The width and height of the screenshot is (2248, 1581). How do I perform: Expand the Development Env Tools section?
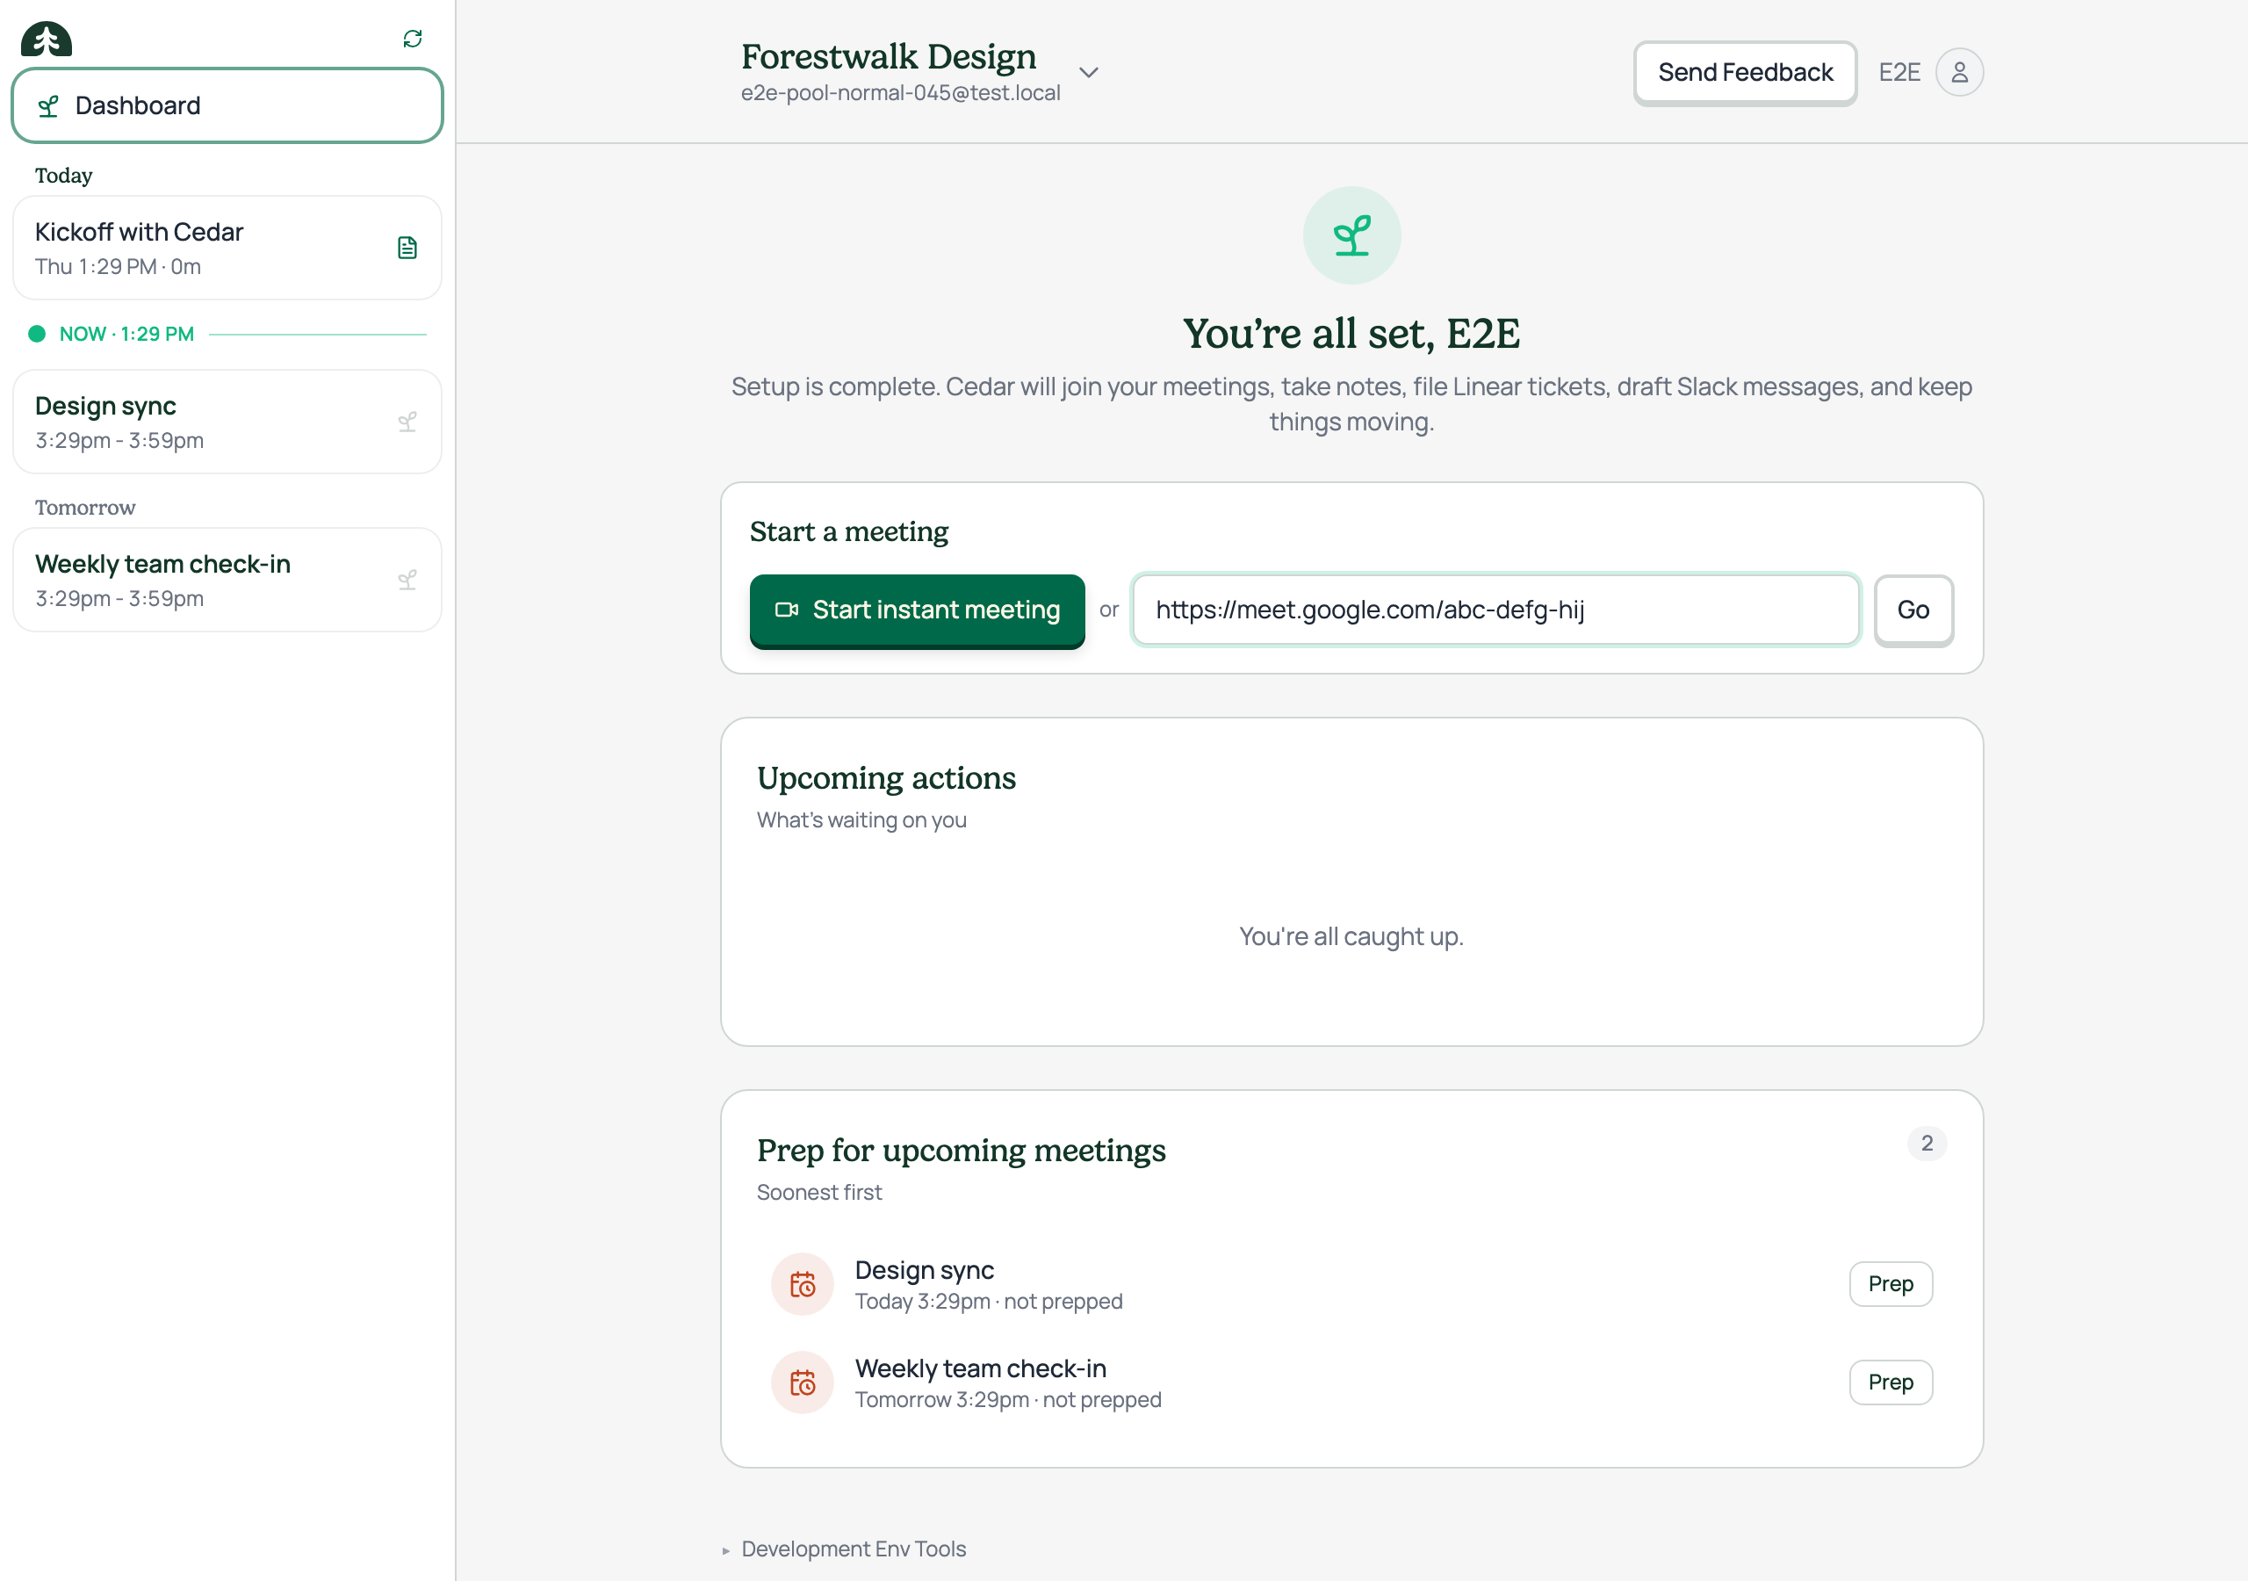point(844,1549)
